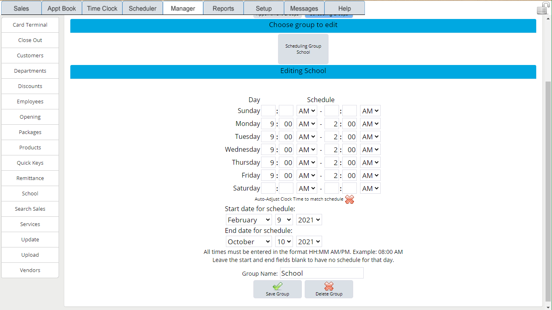Click Monday start hour field showing 9
This screenshot has width=552, height=310.
[x=268, y=124]
